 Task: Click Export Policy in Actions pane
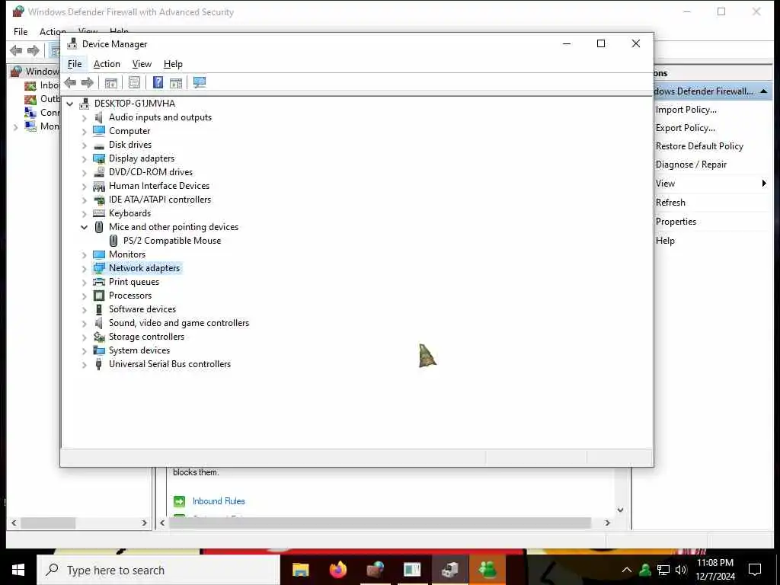686,128
